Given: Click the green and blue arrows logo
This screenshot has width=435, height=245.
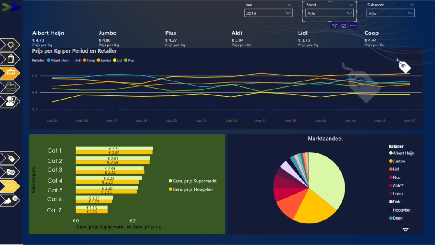Looking at the screenshot, I should pyautogui.click(x=11, y=7).
